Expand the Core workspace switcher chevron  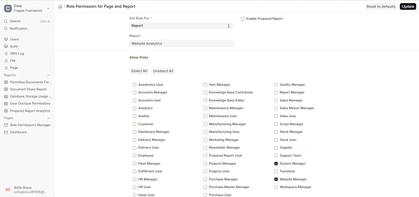coord(48,9)
